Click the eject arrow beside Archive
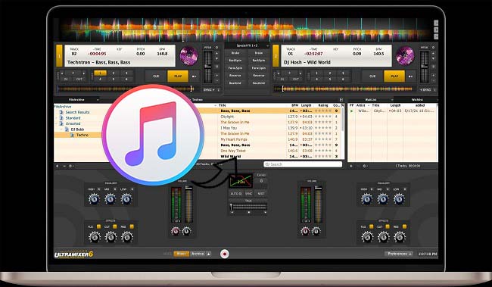The height and width of the screenshot is (287, 492). [x=209, y=254]
